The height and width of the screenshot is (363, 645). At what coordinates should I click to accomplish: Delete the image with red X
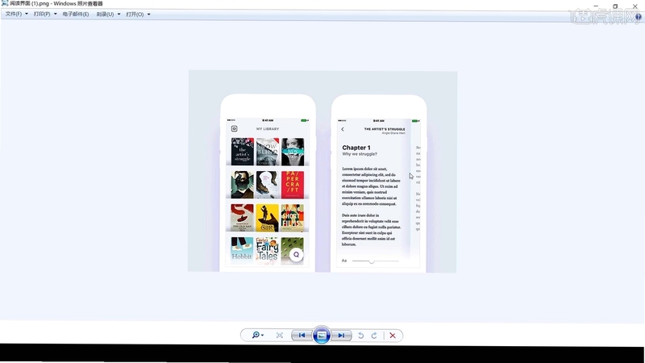tap(393, 336)
